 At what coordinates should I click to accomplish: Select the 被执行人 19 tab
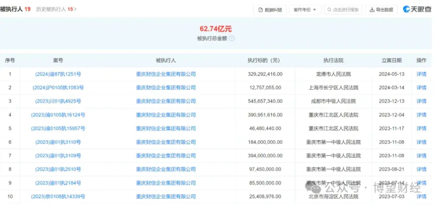(15, 9)
